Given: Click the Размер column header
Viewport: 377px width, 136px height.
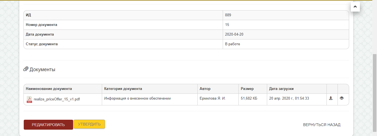Looking at the screenshot, I should (x=247, y=89).
